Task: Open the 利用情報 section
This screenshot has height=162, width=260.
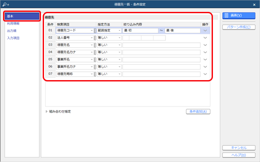Action: [13, 24]
